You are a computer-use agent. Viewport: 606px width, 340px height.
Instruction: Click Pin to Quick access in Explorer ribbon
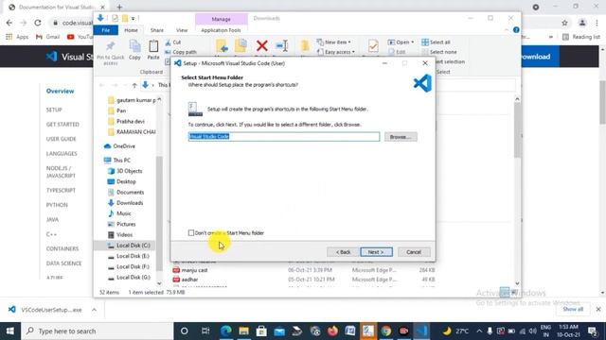pos(111,52)
